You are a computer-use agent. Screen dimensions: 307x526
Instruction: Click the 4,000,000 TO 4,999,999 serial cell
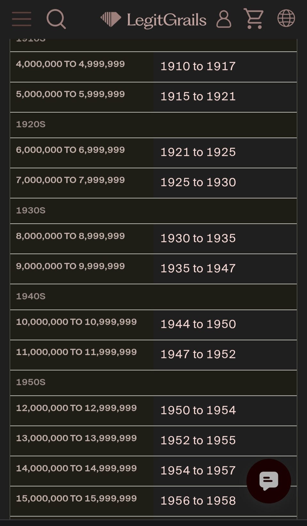coord(82,67)
